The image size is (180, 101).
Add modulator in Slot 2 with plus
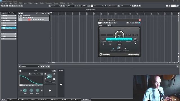(61, 84)
